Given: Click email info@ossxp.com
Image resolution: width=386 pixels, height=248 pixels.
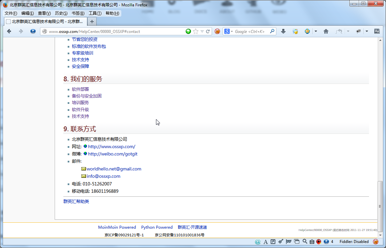Looking at the screenshot, I should pyautogui.click(x=103, y=176).
